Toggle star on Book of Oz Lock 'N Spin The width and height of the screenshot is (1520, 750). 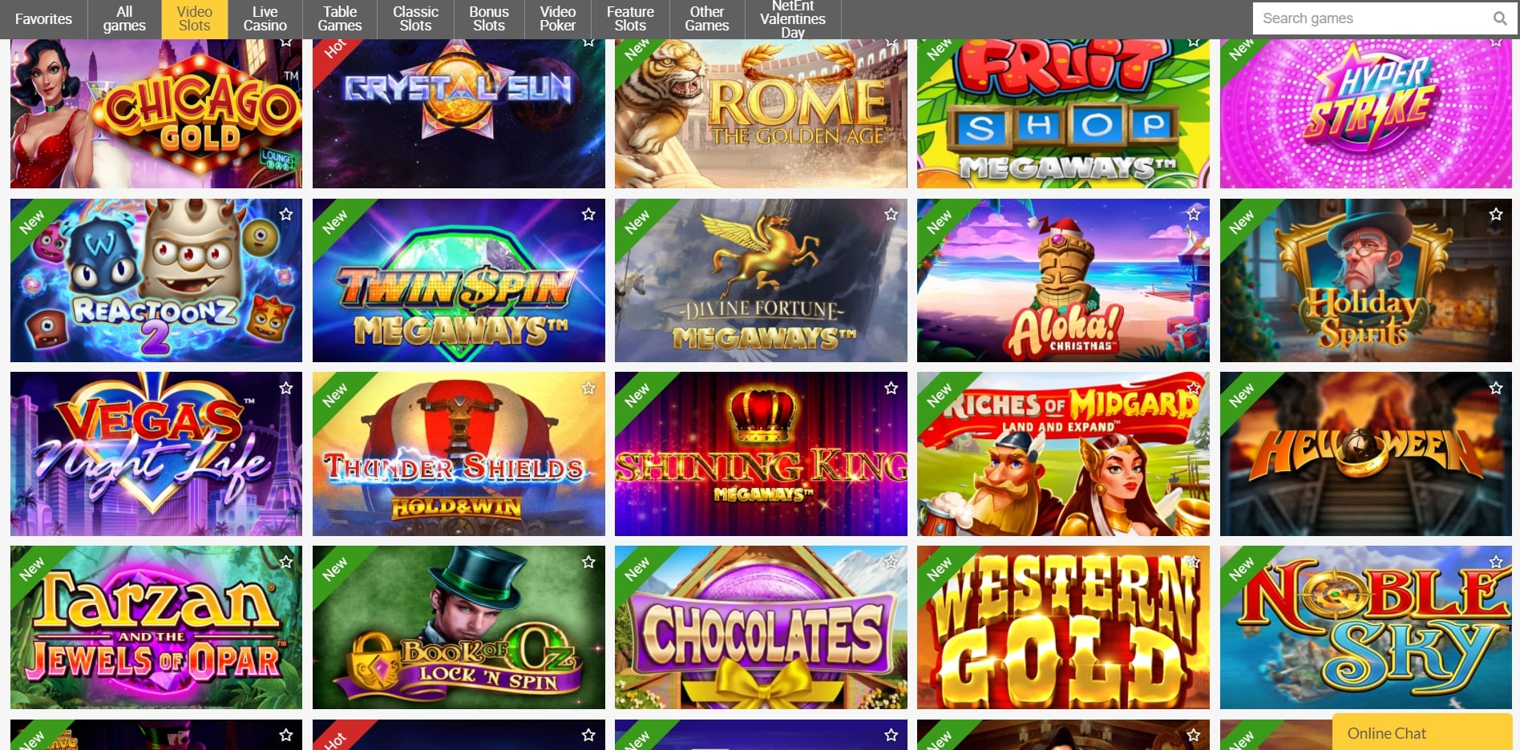pos(588,562)
